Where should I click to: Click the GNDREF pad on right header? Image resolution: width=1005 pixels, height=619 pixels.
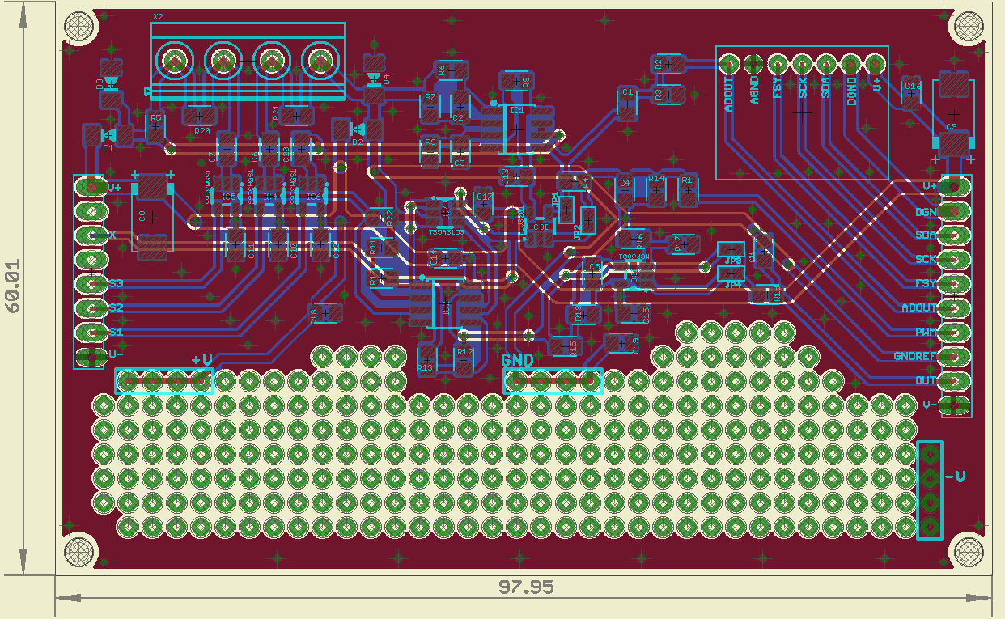[955, 356]
